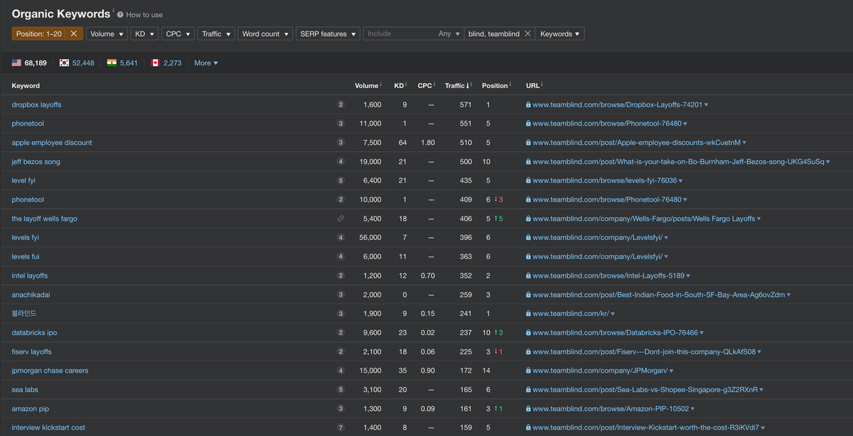
Task: Open the Word count filter dropdown
Action: click(x=265, y=34)
